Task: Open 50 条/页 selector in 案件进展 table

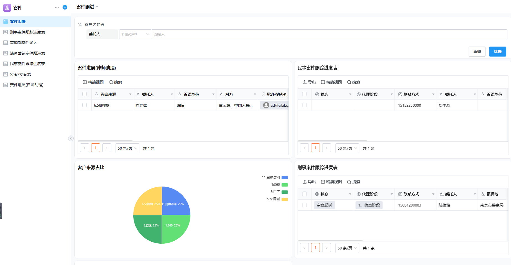Action: [127, 148]
